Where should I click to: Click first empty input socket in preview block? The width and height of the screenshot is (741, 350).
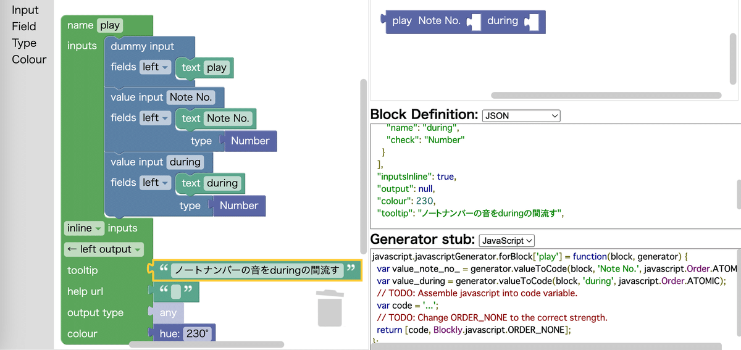click(475, 22)
